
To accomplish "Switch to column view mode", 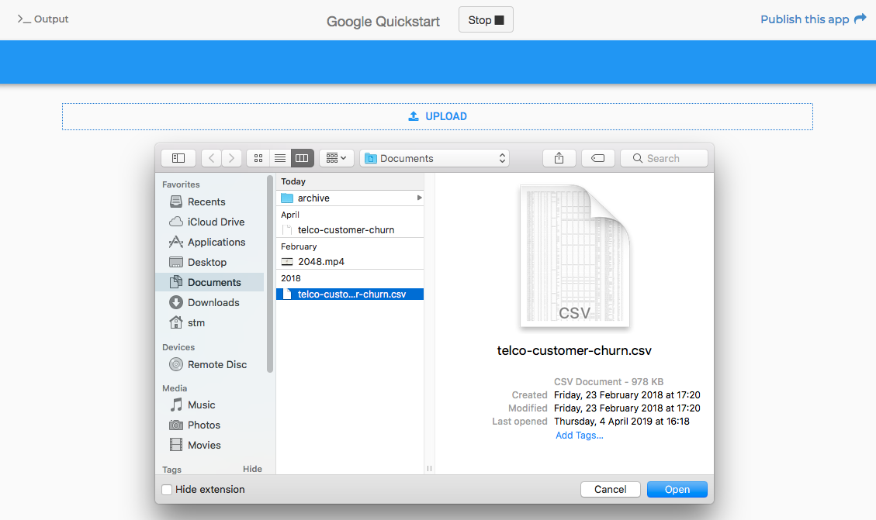I will [x=301, y=157].
